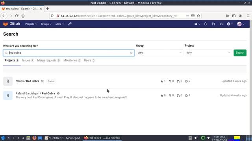Open the page actions three dots
The height and width of the screenshot is (141, 252).
(187, 16)
